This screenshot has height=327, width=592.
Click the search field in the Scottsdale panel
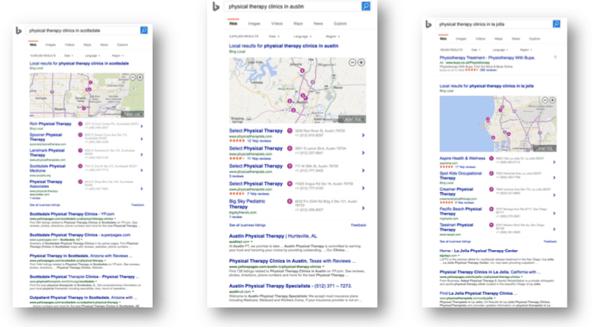tap(83, 31)
